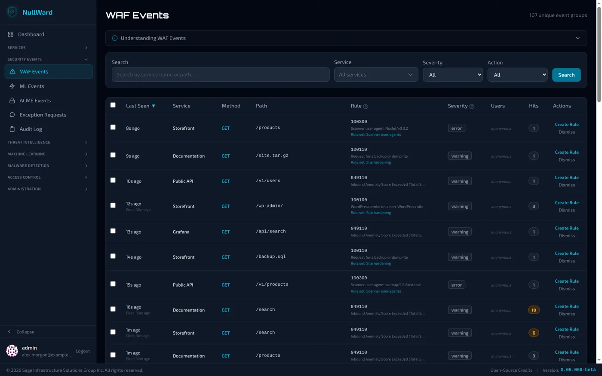Expand the Machine Learning sidebar section
602x376 pixels.
48,154
